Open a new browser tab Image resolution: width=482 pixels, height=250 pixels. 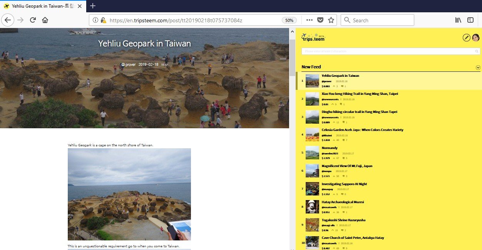click(x=92, y=6)
